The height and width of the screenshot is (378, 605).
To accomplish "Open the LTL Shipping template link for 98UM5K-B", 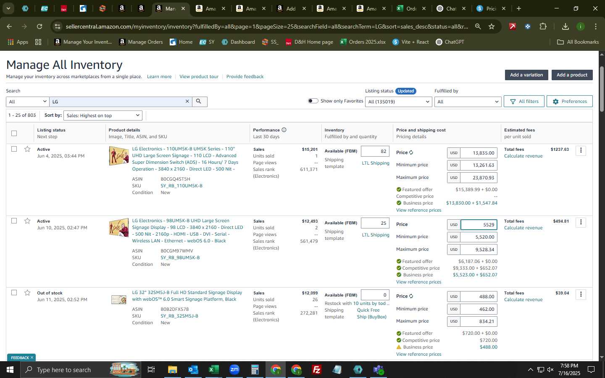I will click(x=376, y=235).
